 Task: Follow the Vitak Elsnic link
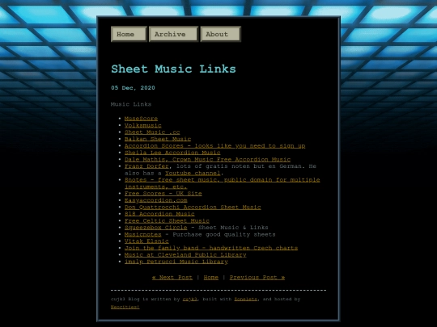[x=146, y=241]
